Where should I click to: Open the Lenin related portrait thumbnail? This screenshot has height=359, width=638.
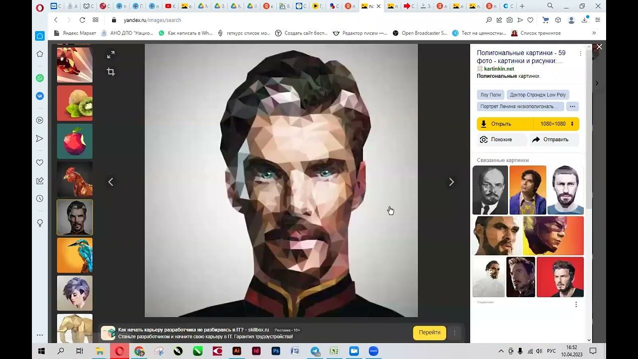490,190
